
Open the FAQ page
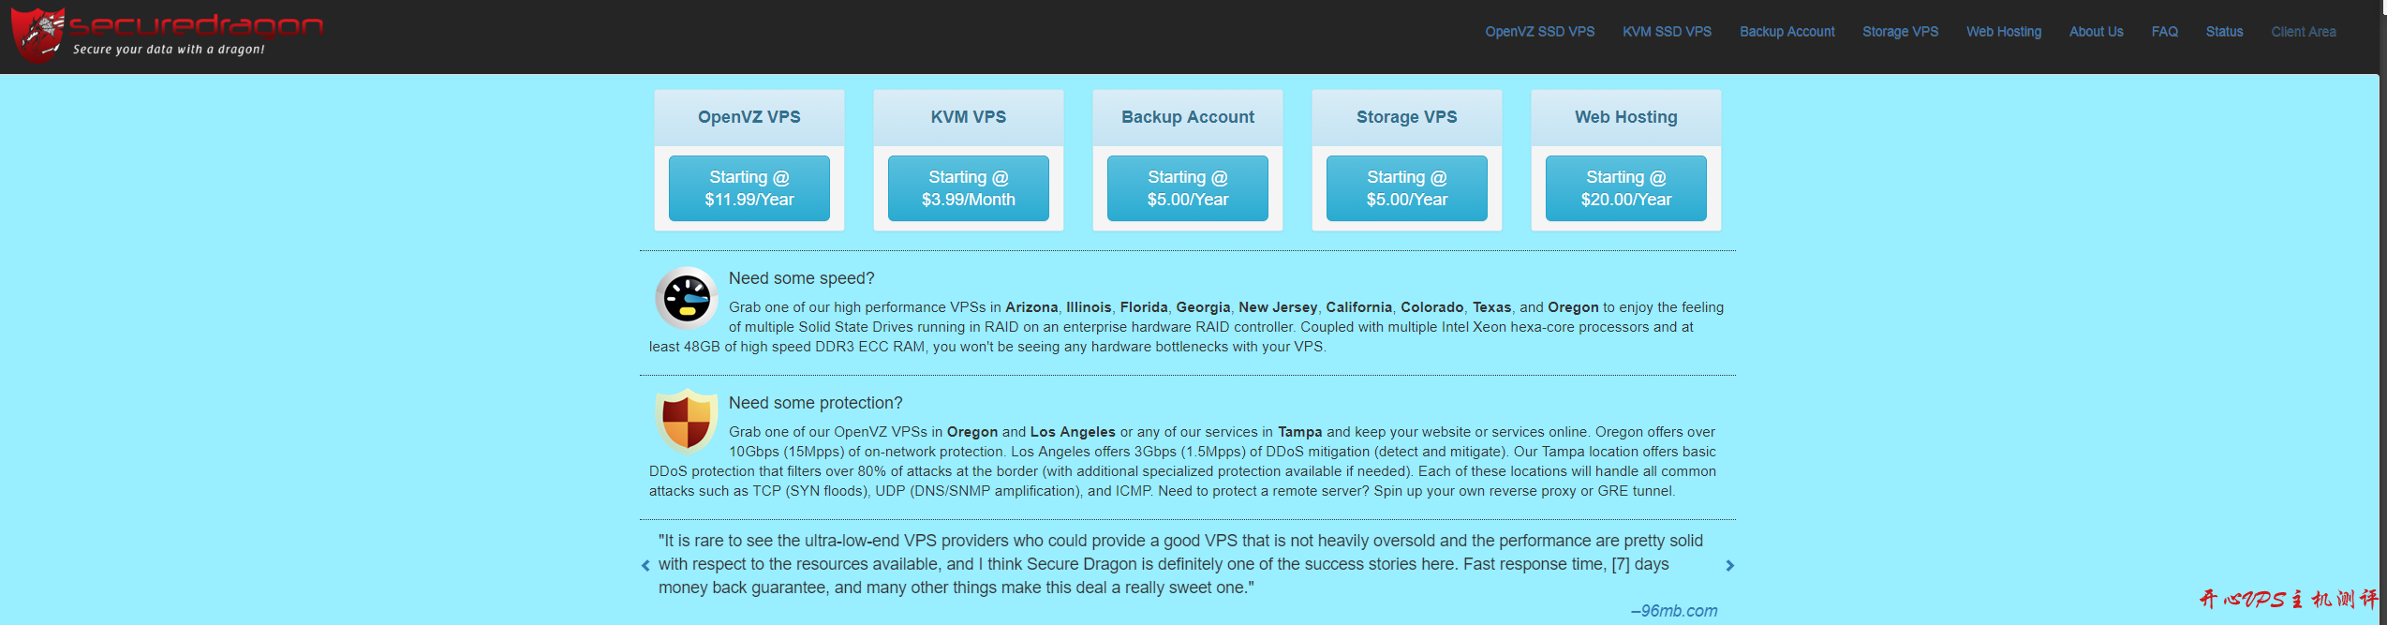(2164, 32)
